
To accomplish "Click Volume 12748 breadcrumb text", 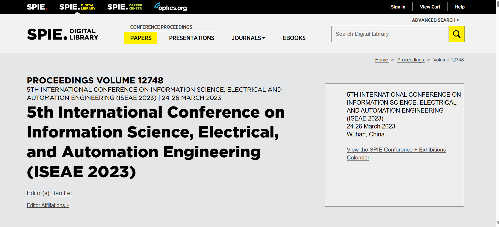I will pos(449,60).
